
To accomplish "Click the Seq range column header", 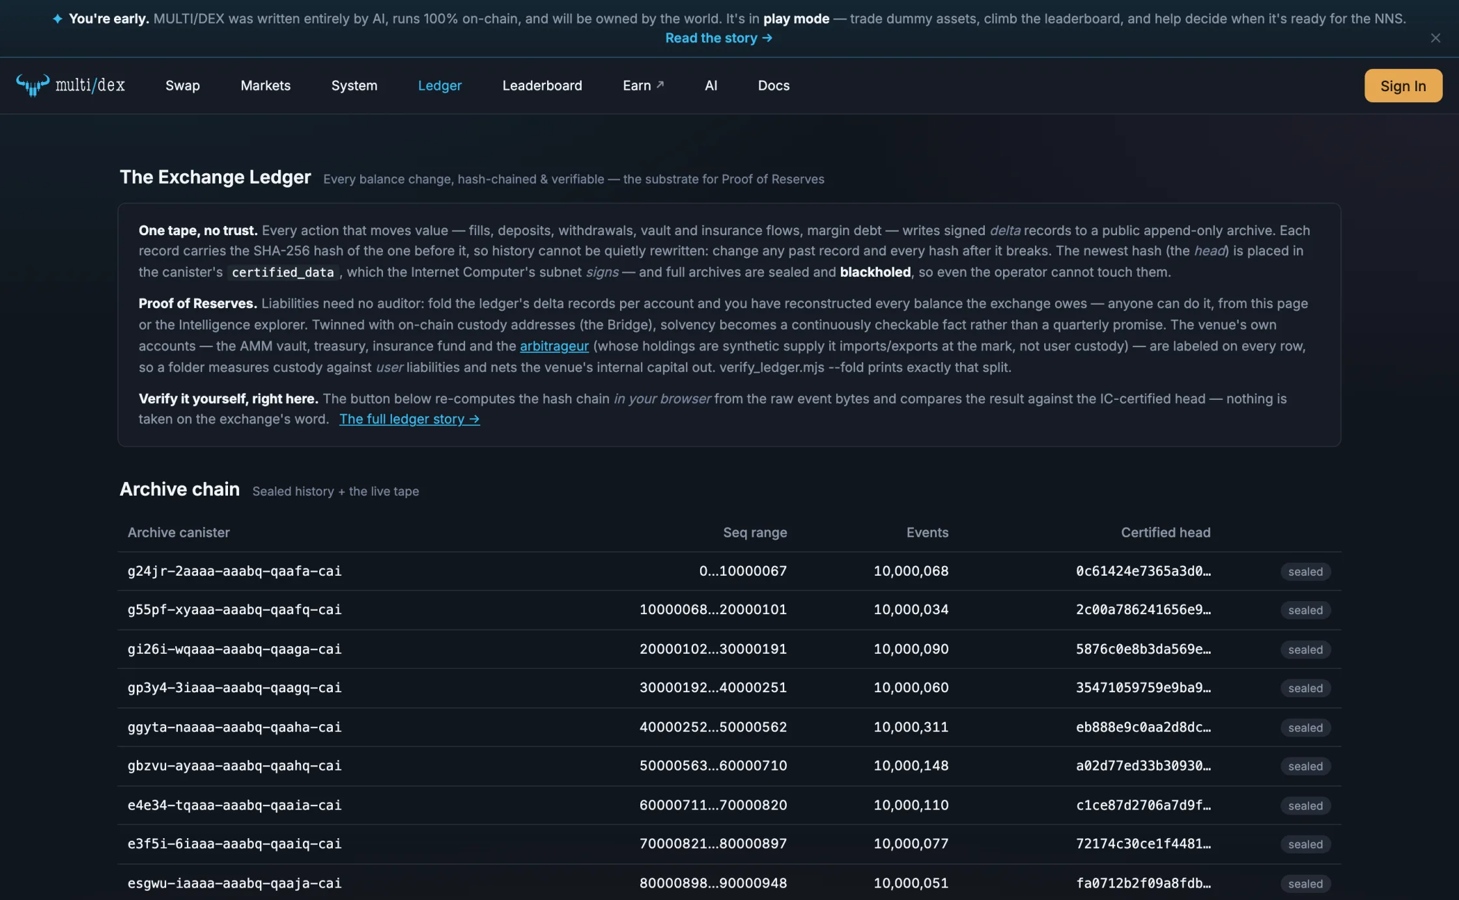I will click(x=755, y=532).
